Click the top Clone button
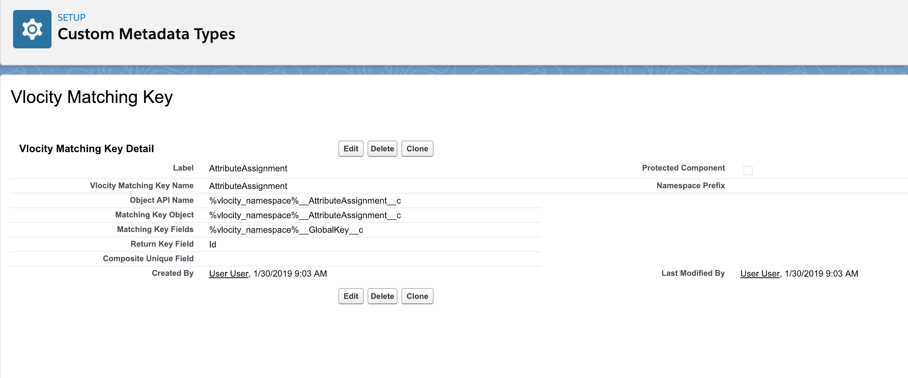This screenshot has height=378, width=908. pos(417,149)
